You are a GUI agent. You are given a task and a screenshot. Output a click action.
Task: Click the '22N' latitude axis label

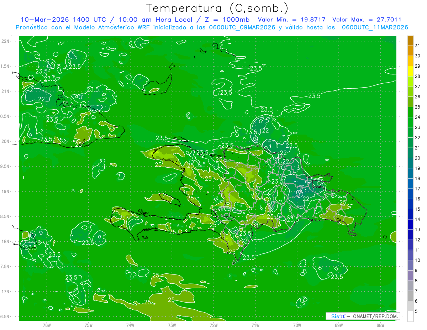[x=6, y=41]
